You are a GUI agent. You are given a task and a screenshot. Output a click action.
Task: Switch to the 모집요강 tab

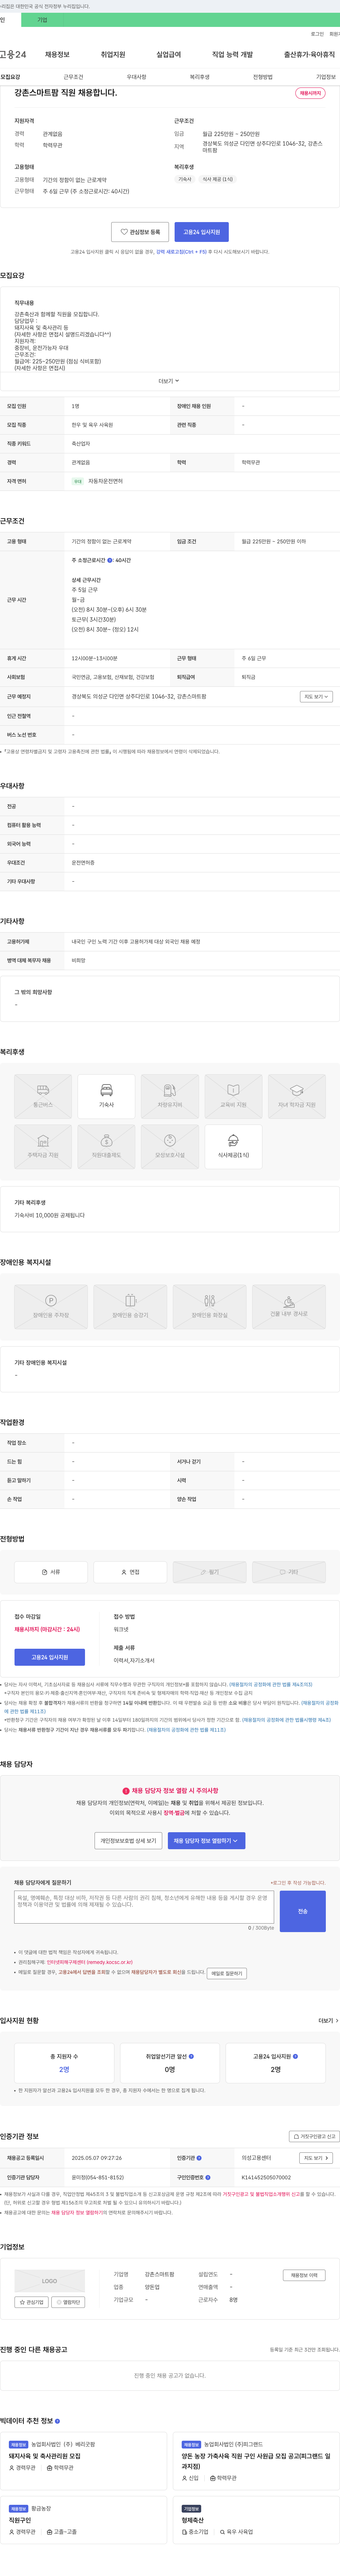point(10,77)
